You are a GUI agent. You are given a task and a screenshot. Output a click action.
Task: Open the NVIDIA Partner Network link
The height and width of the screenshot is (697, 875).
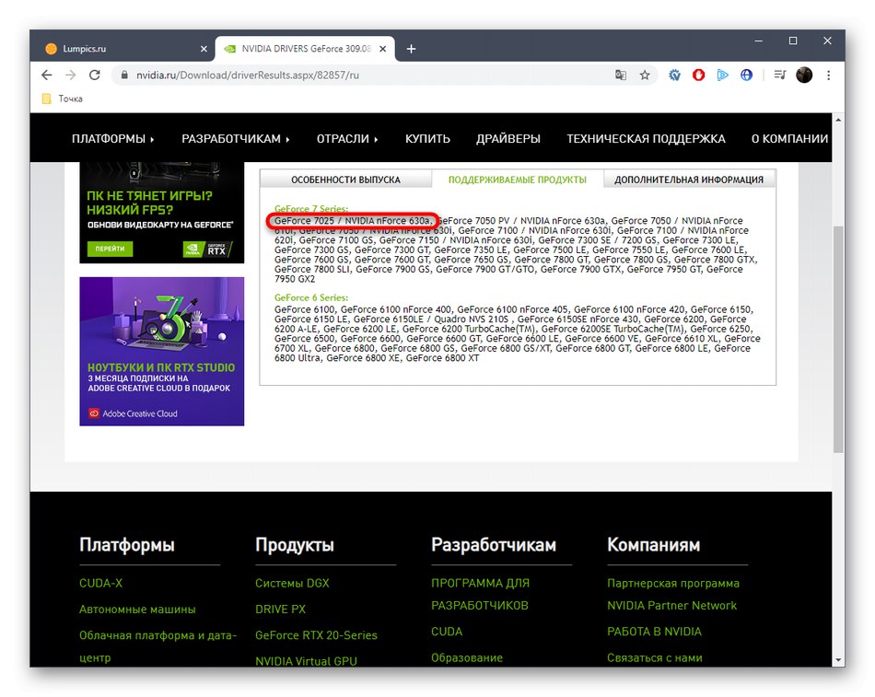click(x=671, y=606)
